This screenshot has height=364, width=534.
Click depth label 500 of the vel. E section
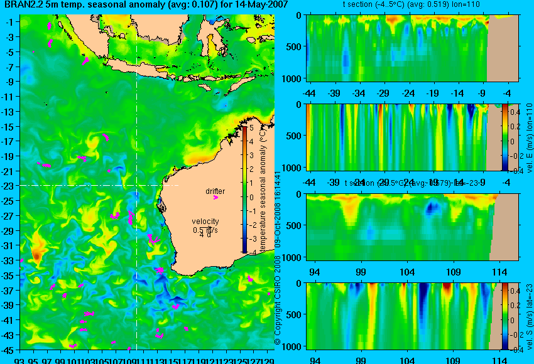click(x=294, y=136)
